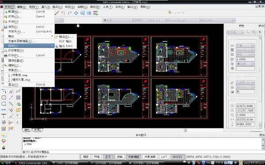
Task: Switch to the 布局1 layout tab
Action: coord(38,130)
